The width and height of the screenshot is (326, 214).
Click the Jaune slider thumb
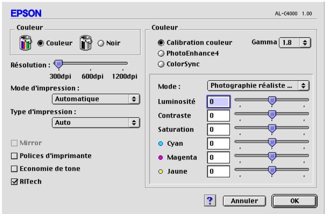coord(272,170)
